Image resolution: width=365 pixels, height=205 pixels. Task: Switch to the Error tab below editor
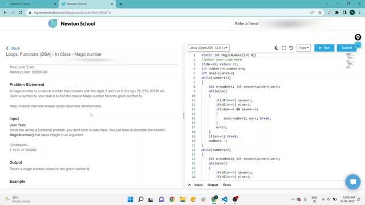(227, 184)
